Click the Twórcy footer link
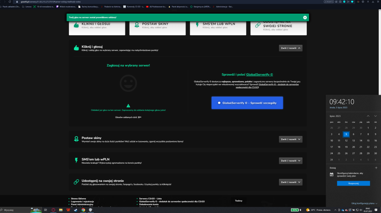 pyautogui.click(x=239, y=200)
